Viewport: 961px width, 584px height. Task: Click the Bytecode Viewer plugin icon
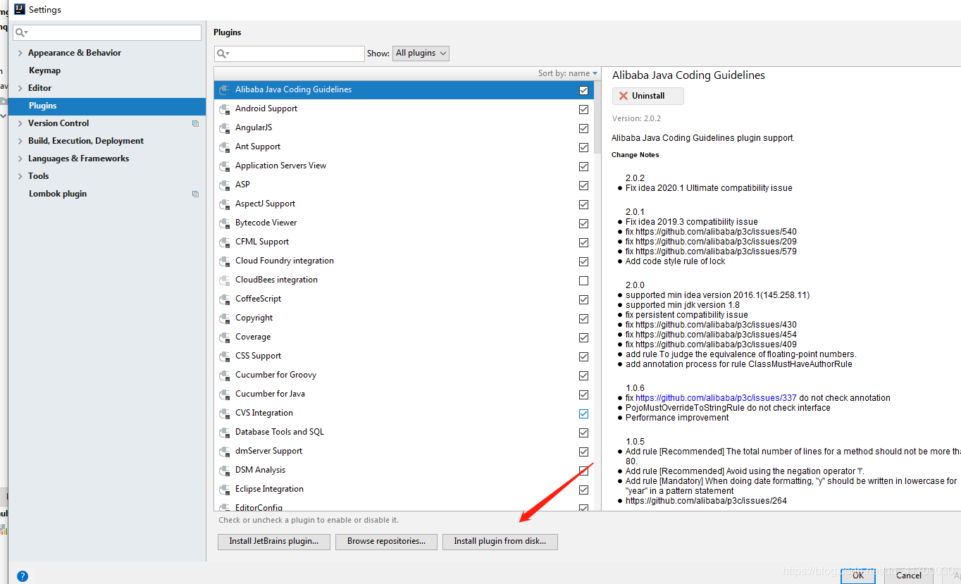pos(225,223)
